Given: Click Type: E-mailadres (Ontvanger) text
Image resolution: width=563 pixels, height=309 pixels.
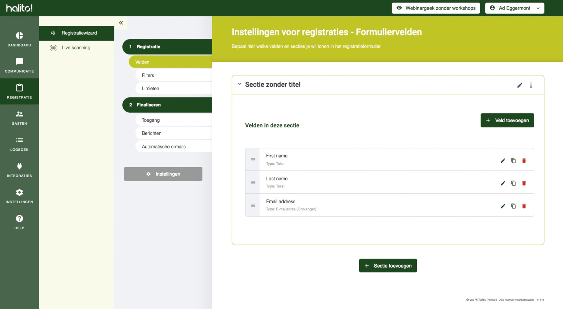Looking at the screenshot, I should pyautogui.click(x=291, y=209).
